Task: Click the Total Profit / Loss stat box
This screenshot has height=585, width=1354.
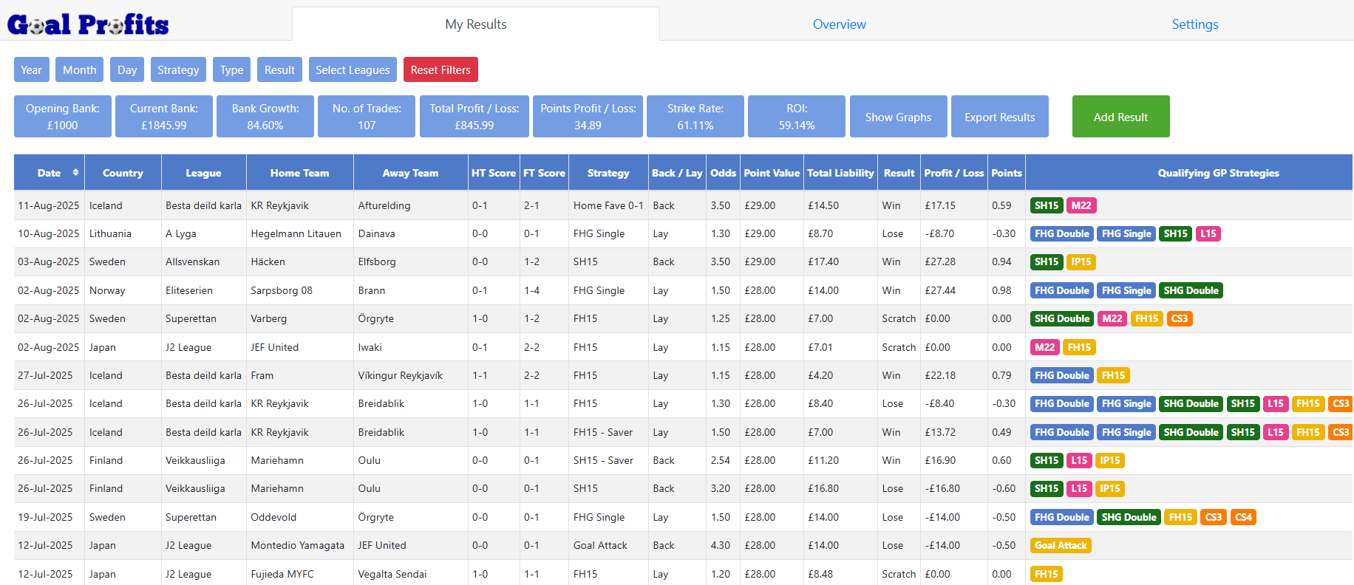Action: pyautogui.click(x=474, y=117)
